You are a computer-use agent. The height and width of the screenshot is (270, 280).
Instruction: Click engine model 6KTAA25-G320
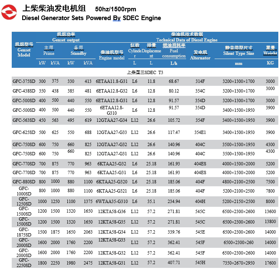click(x=112, y=182)
